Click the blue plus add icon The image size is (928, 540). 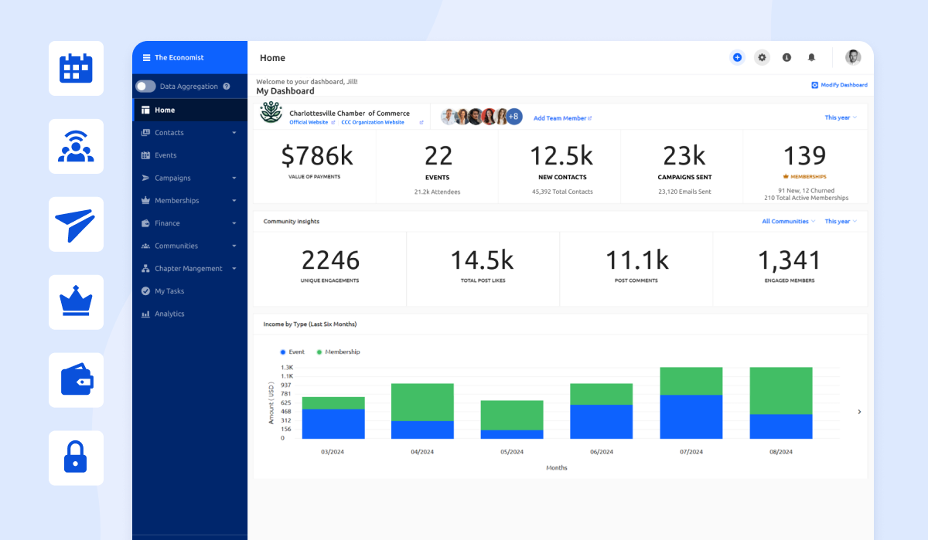point(737,57)
